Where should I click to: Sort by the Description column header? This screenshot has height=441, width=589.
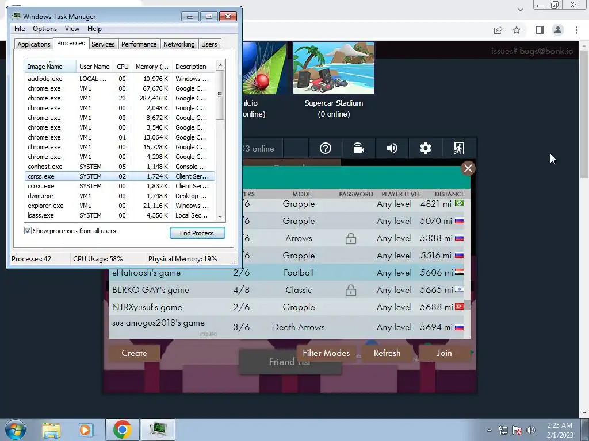(194, 67)
